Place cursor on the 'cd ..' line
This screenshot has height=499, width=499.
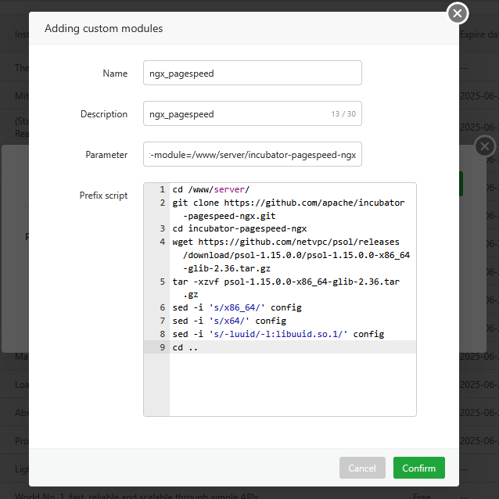[185, 347]
